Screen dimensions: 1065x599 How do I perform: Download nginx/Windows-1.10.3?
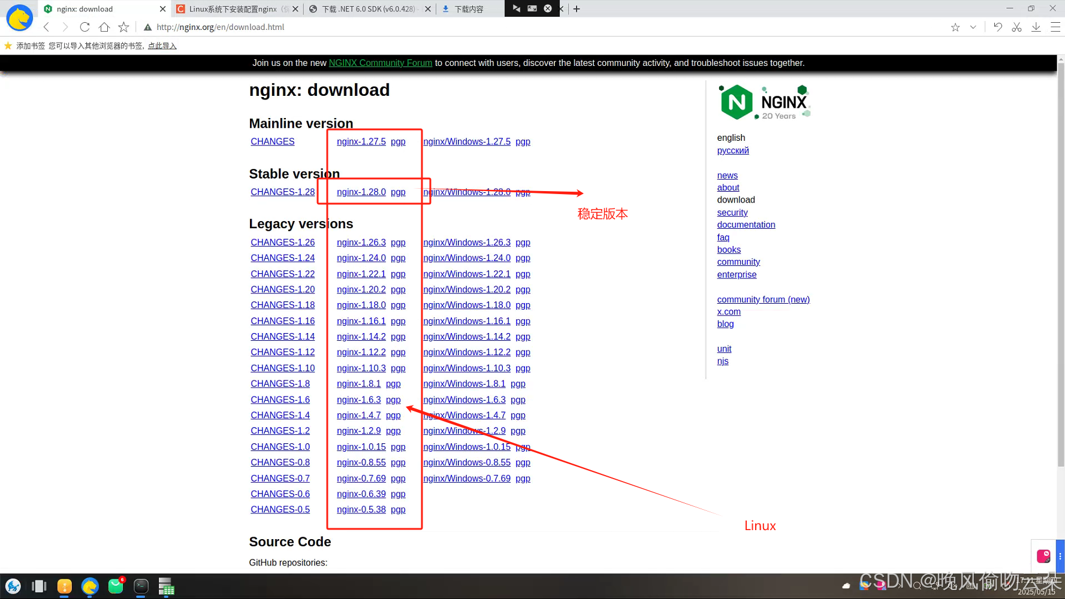coord(467,368)
